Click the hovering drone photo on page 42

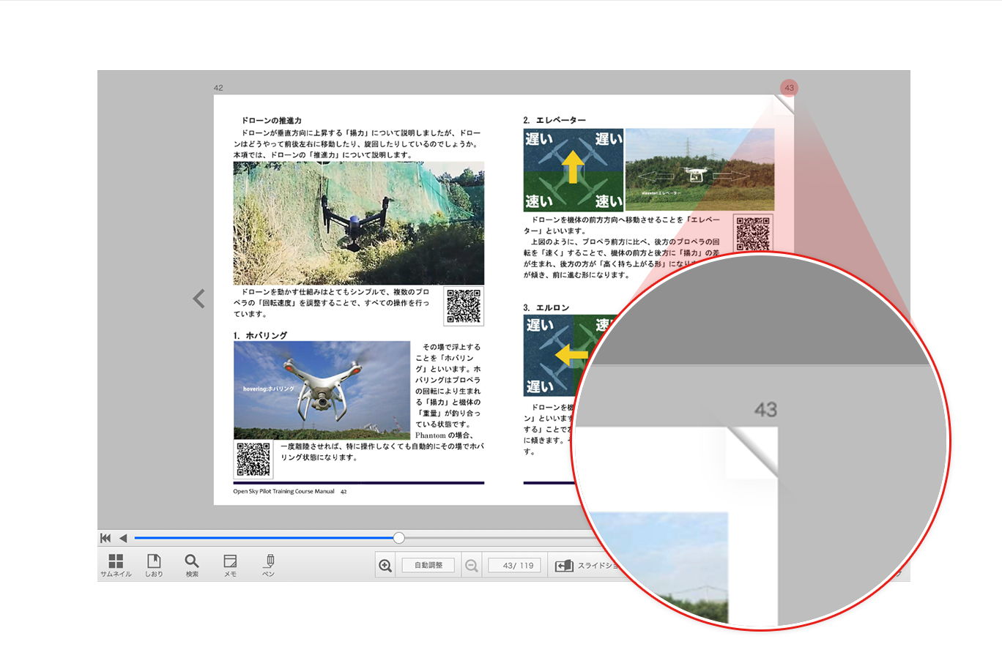click(321, 390)
